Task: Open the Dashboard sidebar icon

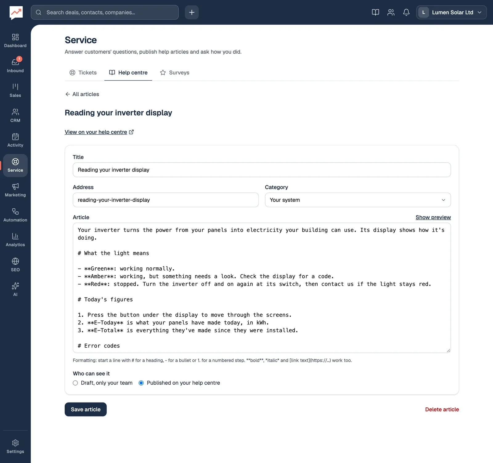Action: [x=15, y=41]
